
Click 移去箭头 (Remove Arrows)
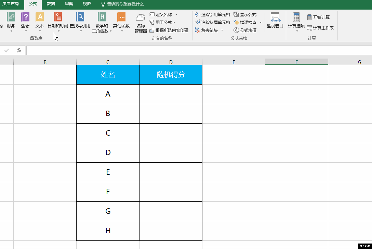[206, 30]
